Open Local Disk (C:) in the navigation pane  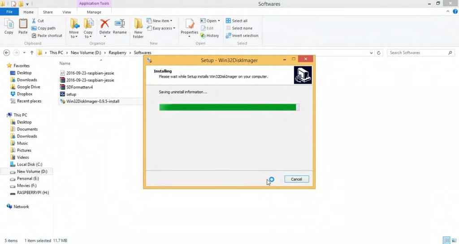[26, 164]
